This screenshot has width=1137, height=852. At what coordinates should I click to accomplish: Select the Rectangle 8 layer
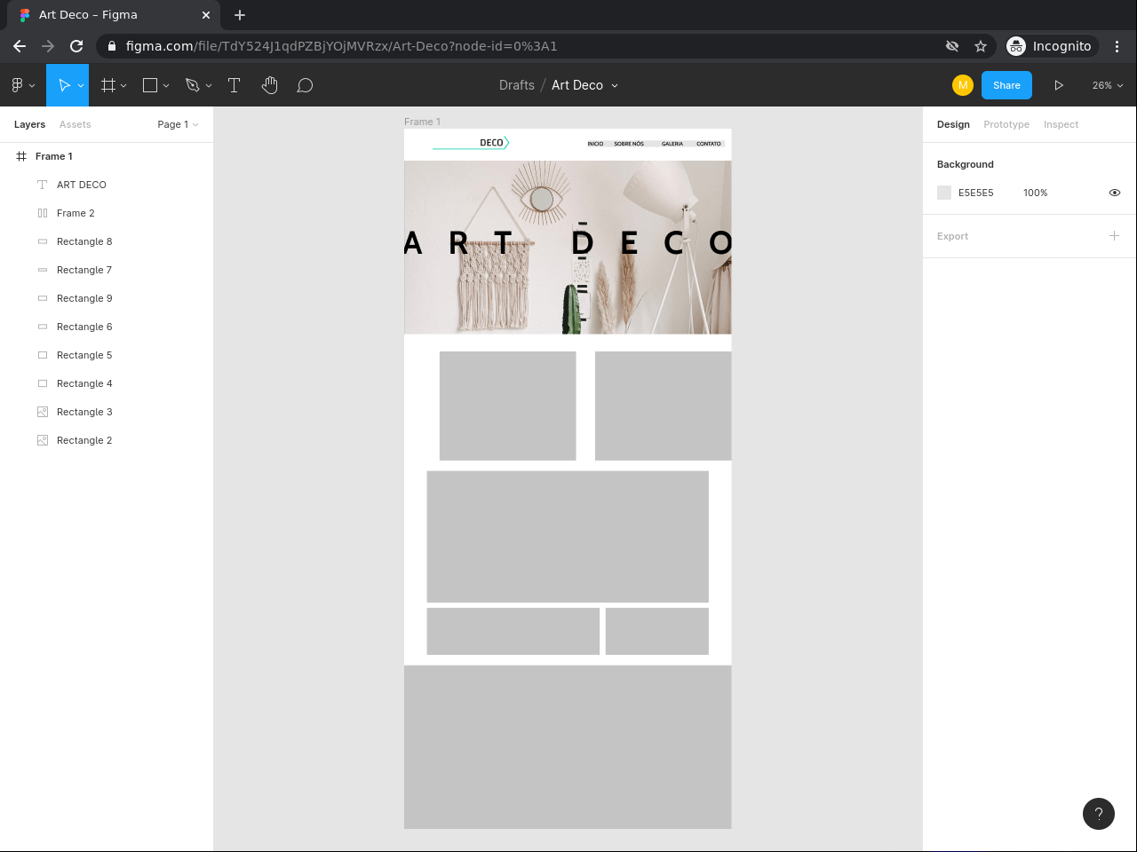tap(107, 241)
